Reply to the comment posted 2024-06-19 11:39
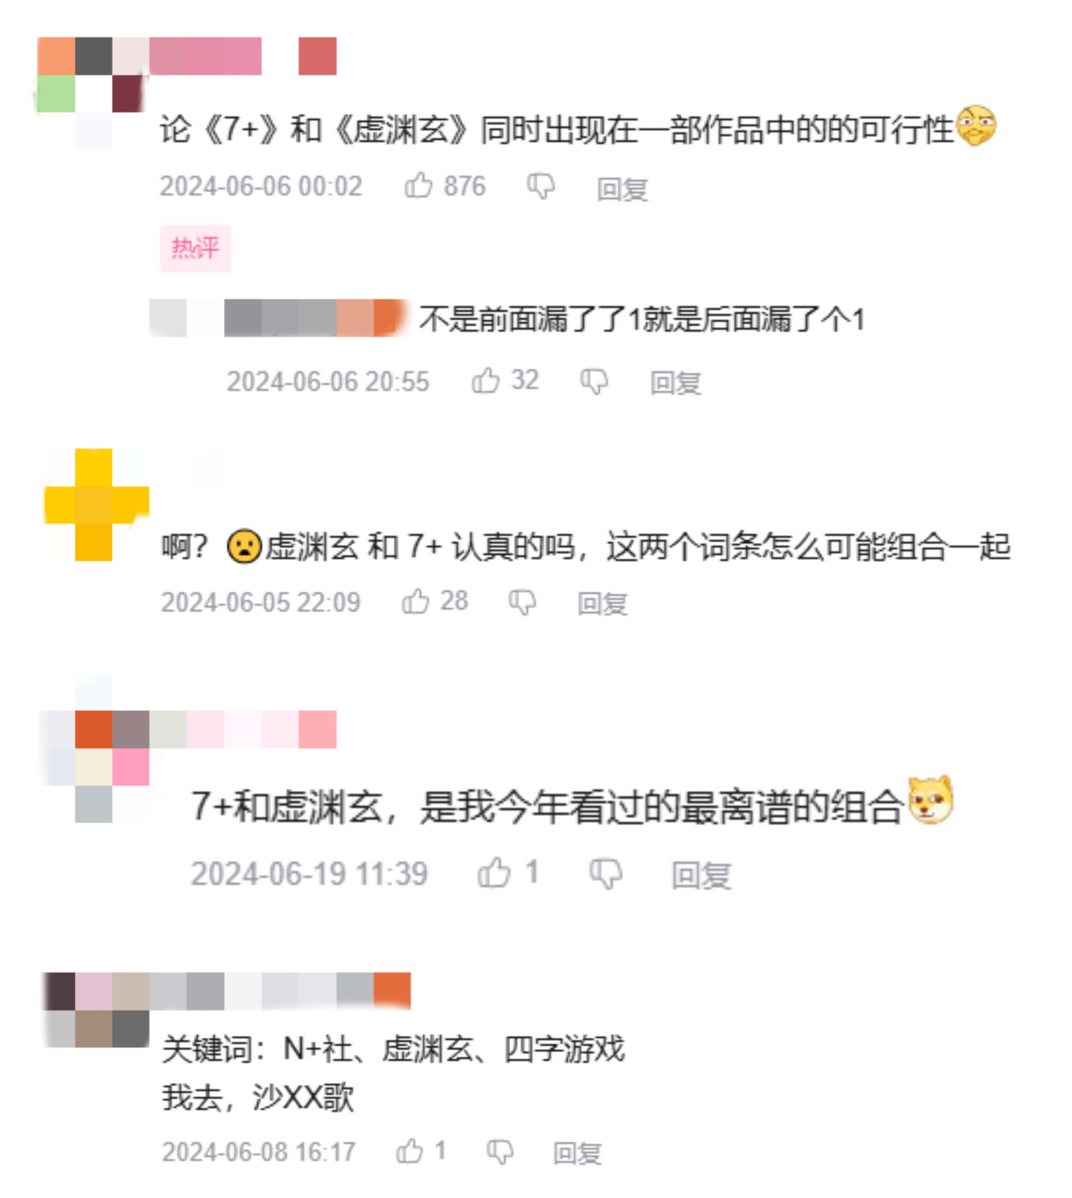This screenshot has width=1072, height=1198. (702, 875)
